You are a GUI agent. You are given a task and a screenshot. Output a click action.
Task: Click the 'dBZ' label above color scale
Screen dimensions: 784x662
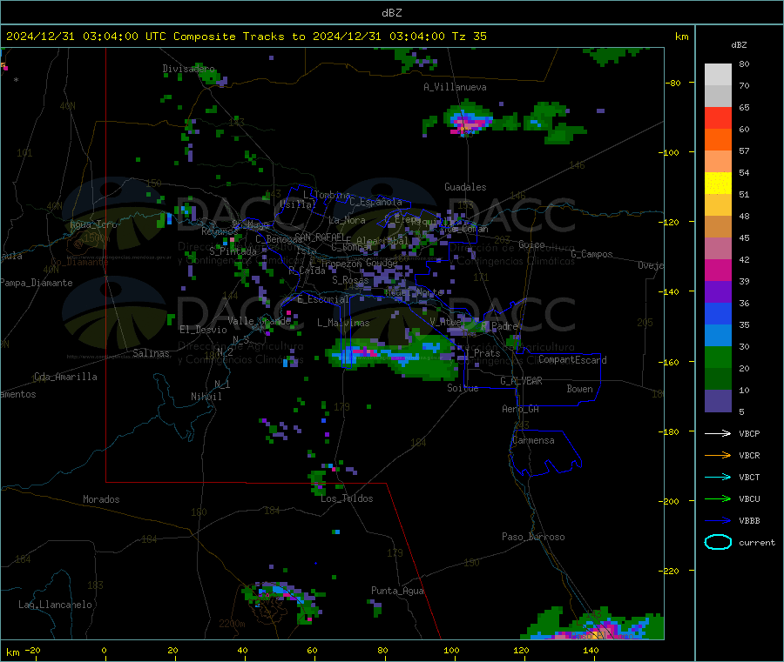point(739,45)
